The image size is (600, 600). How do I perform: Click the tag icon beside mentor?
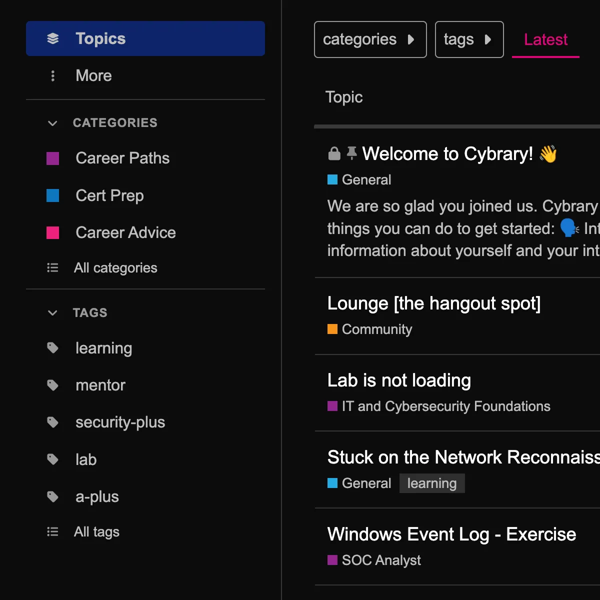coord(52,385)
